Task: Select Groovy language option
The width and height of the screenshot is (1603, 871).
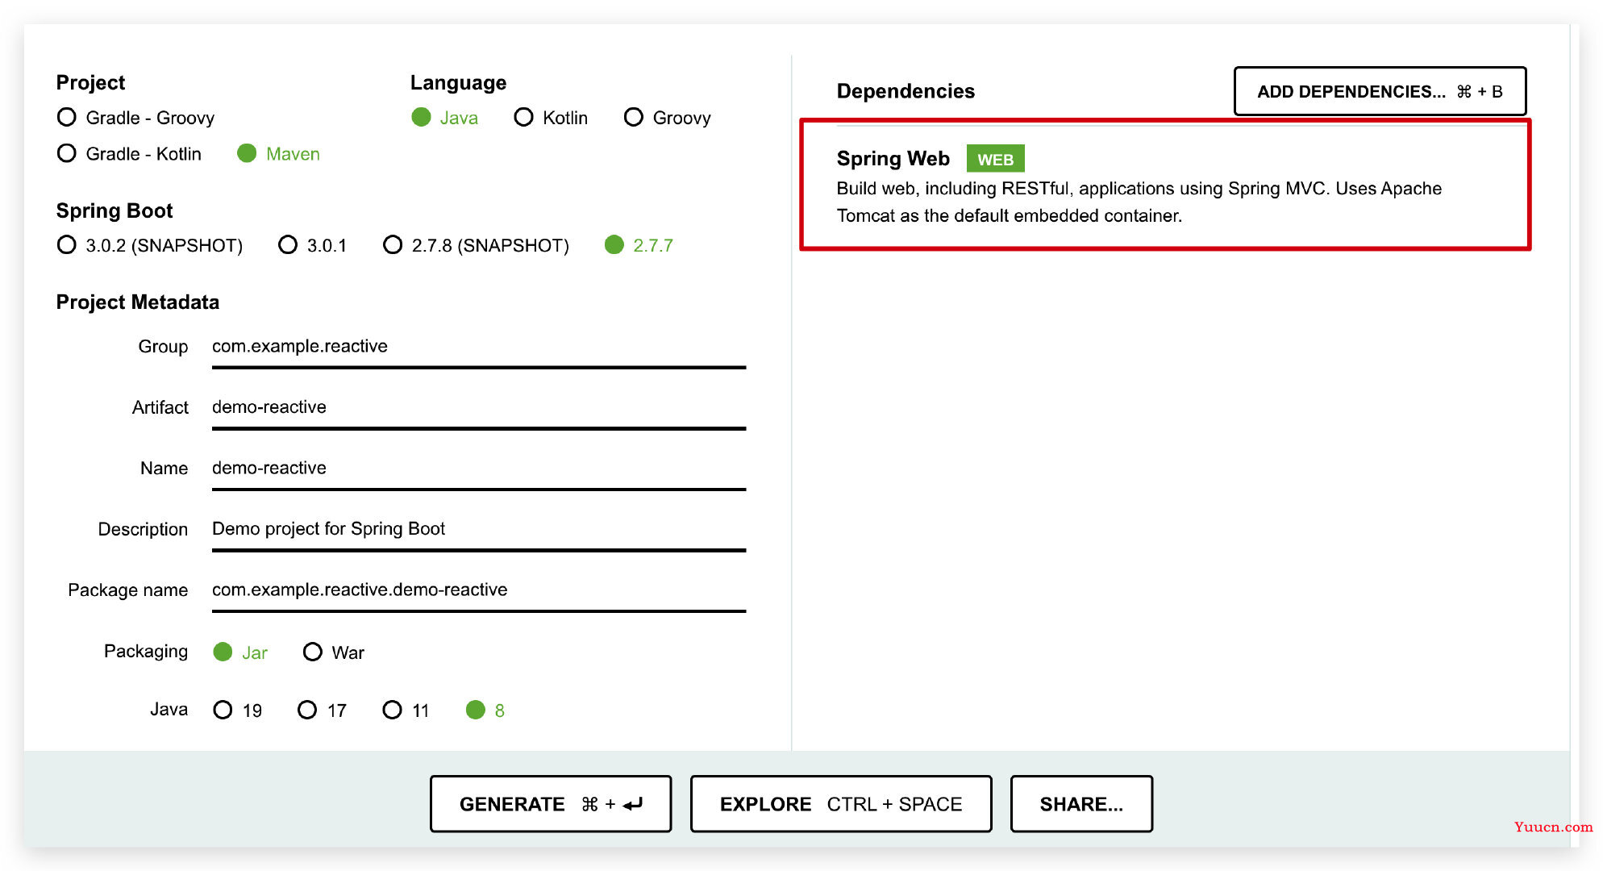Action: (668, 118)
